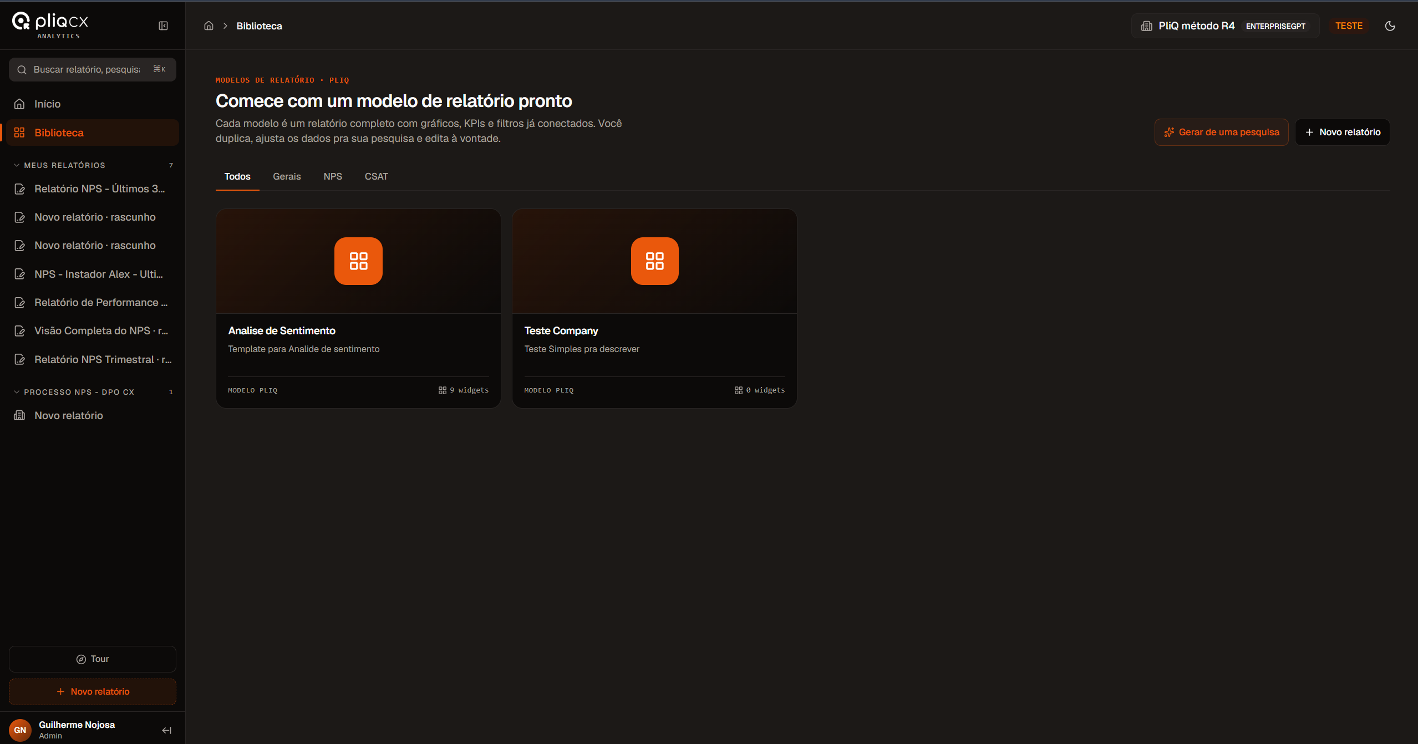This screenshot has width=1418, height=744.
Task: Go to home breadcrumb icon
Action: [209, 26]
